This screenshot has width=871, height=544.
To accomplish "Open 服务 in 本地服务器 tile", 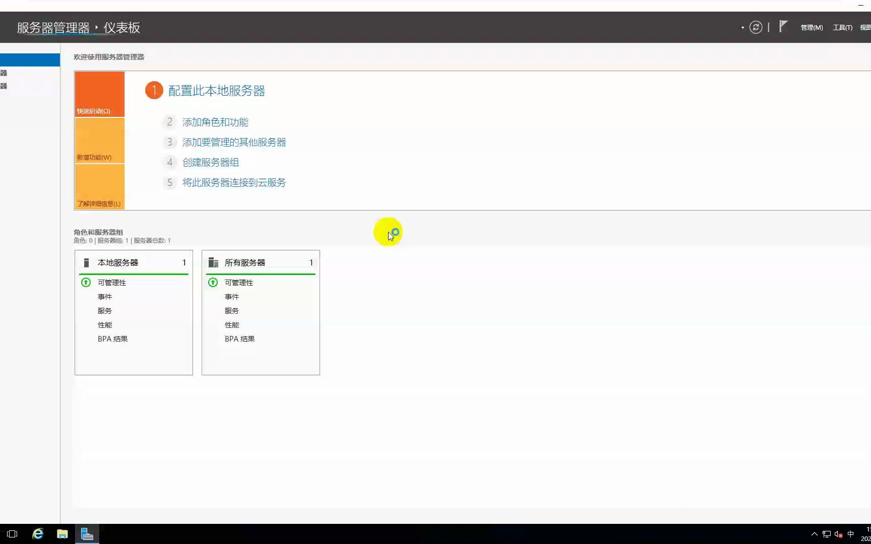I will click(x=105, y=311).
